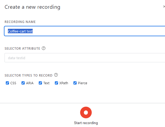
Task: Open the Selector Attribute help icon
Action: (43, 48)
